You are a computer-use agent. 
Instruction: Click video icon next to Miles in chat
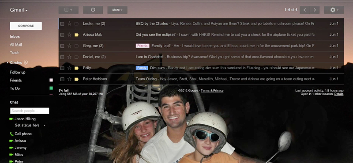11,155
